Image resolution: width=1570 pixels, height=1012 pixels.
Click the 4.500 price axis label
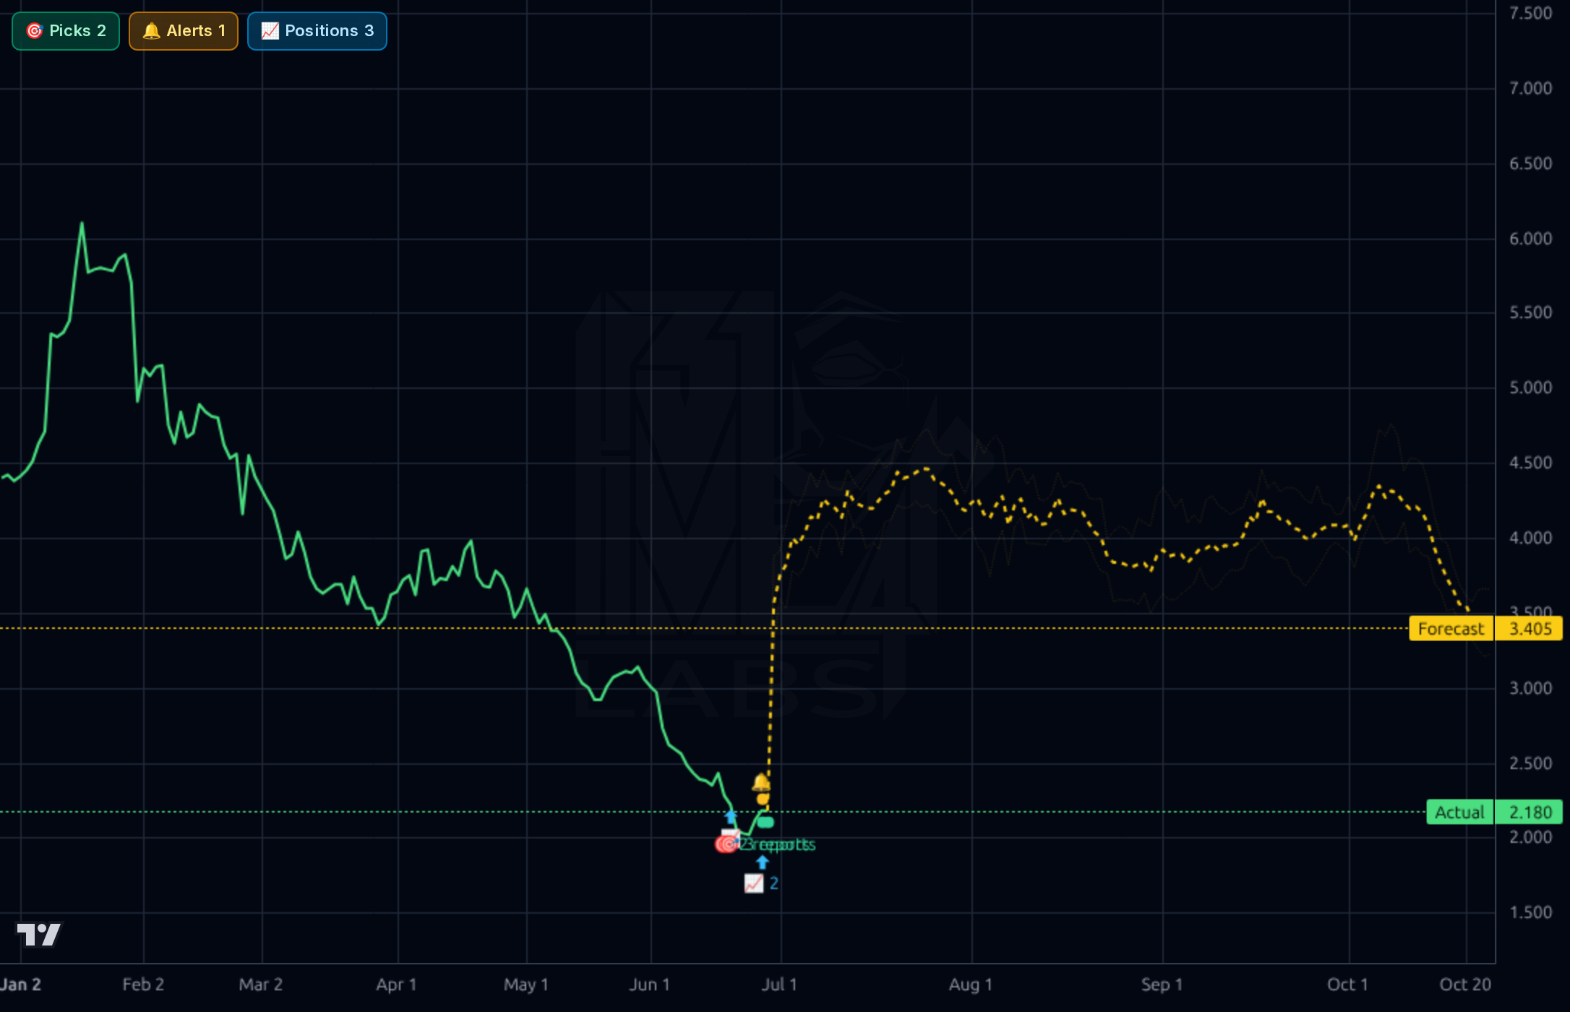coord(1530,463)
